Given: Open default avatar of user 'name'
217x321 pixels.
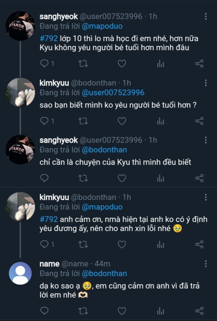Looking at the screenshot, I should tap(20, 273).
